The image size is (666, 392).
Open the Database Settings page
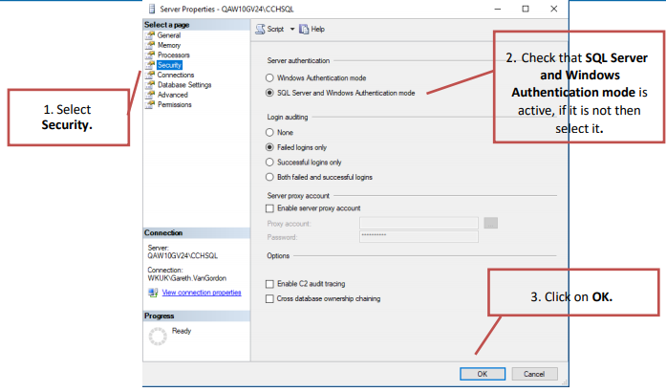point(184,84)
